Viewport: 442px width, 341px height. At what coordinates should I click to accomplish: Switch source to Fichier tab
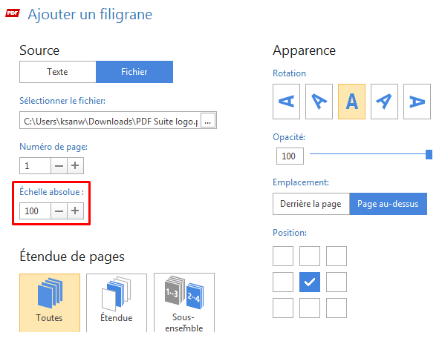click(134, 72)
